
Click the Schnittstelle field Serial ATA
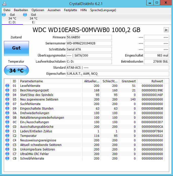89,49
